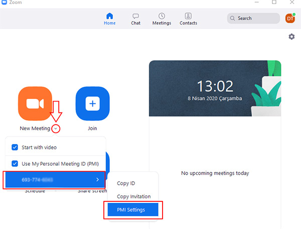This screenshot has height=229, width=301.
Task: Open settings with the gear icon
Action: click(291, 37)
